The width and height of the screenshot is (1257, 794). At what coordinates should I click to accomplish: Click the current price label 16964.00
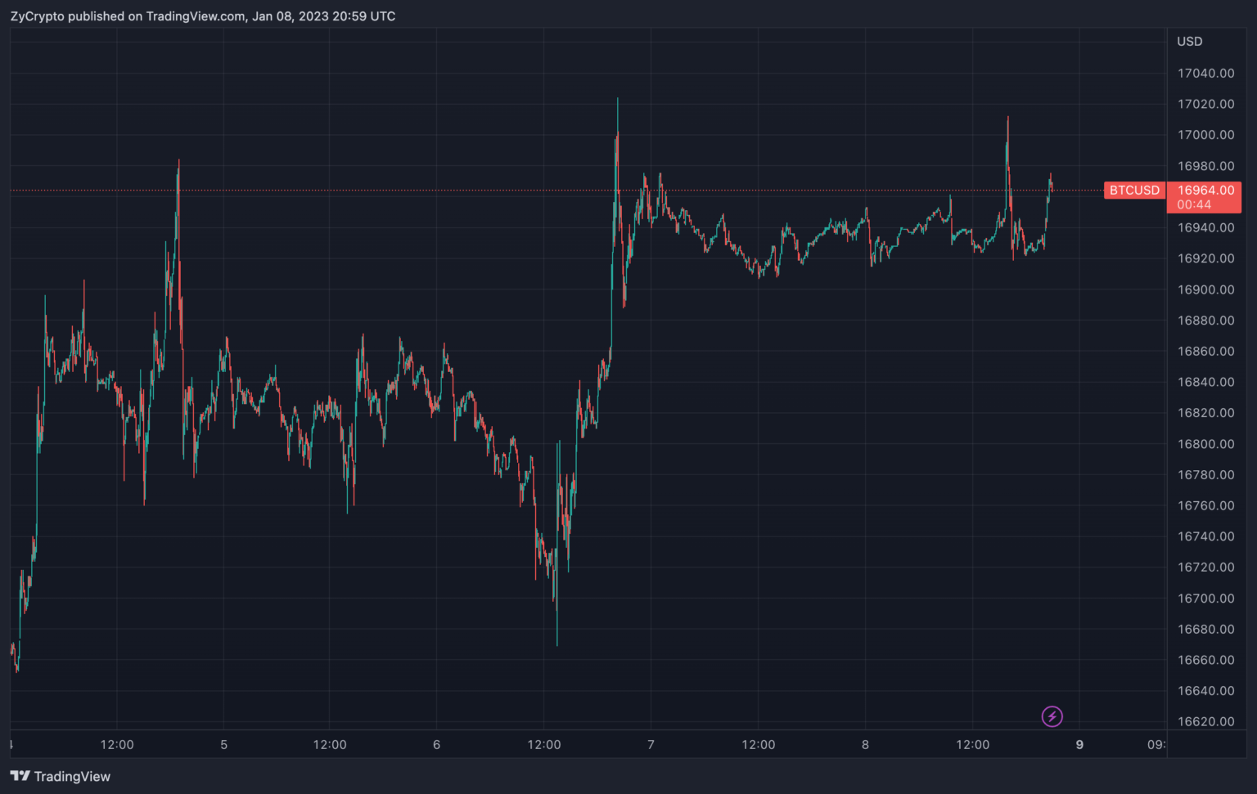click(1205, 191)
